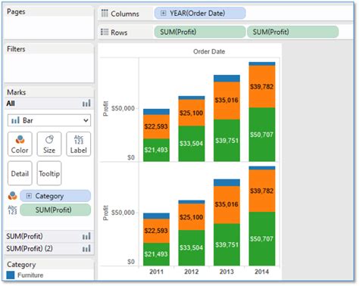
Task: Select the Category pill in Marks card
Action: (x=55, y=196)
